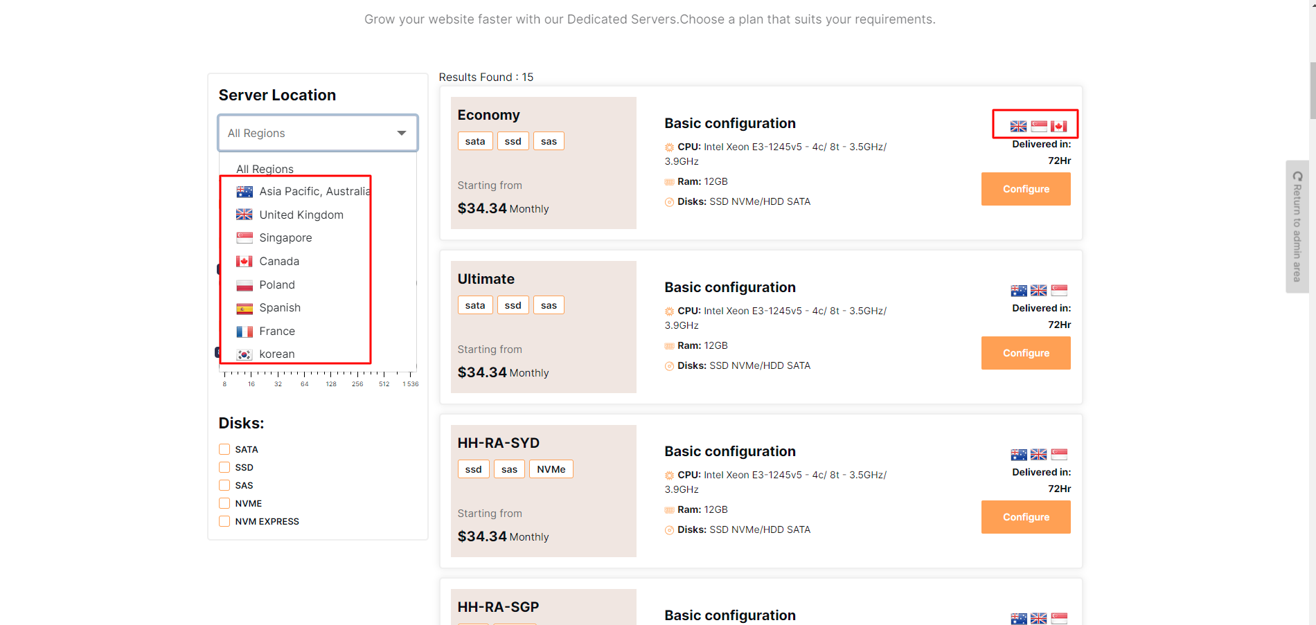Click the Australia flag on the Ultimate plan
1316x625 pixels.
(x=1018, y=291)
